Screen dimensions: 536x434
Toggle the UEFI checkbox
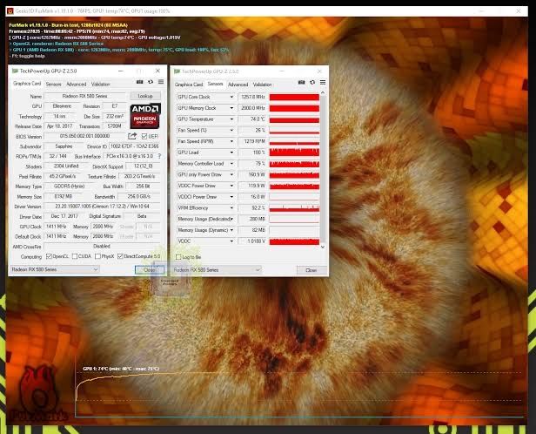tap(144, 136)
